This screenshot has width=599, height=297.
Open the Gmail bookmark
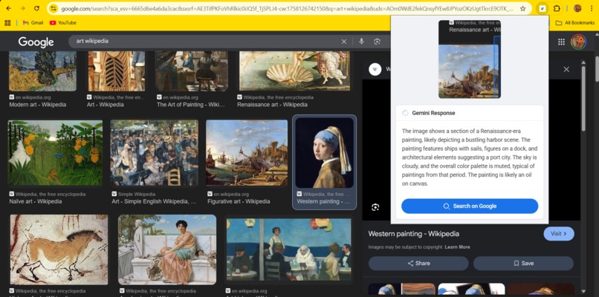pos(33,23)
